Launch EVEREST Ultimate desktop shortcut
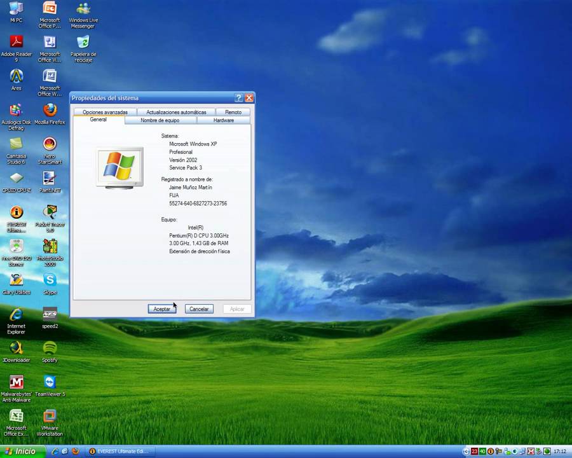This screenshot has width=572, height=458. 16,218
